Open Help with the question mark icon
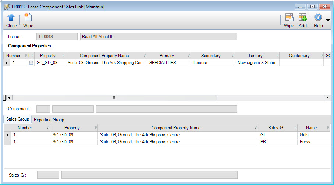Image resolution: width=334 pixels, height=185 pixels. tap(318, 17)
